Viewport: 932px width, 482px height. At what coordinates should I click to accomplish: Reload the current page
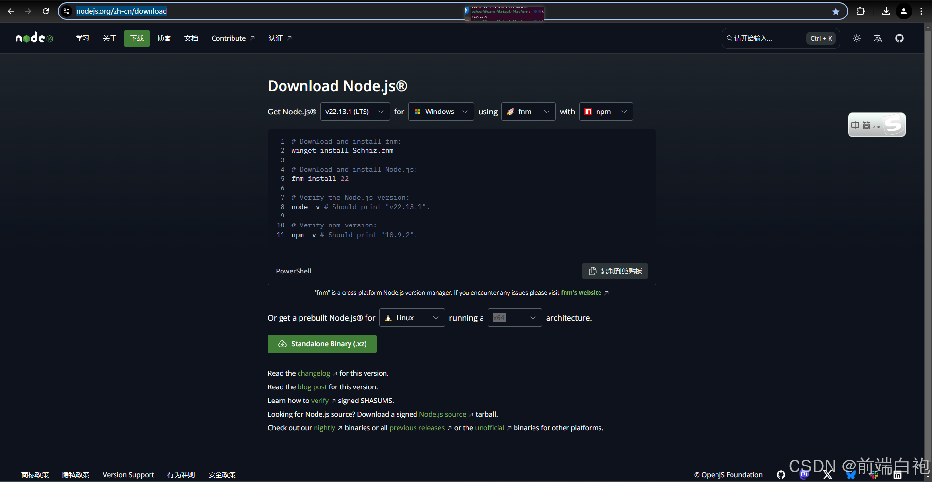pyautogui.click(x=46, y=11)
